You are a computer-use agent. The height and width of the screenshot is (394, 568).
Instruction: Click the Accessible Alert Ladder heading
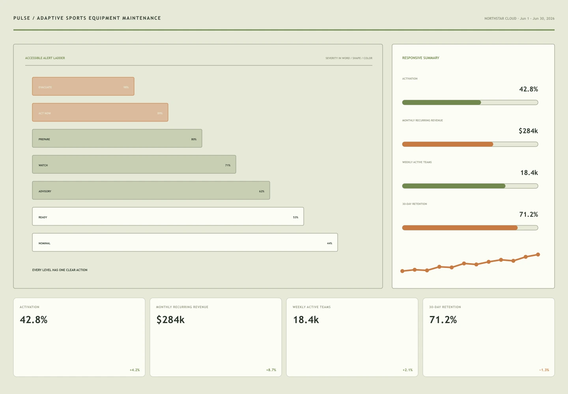45,58
